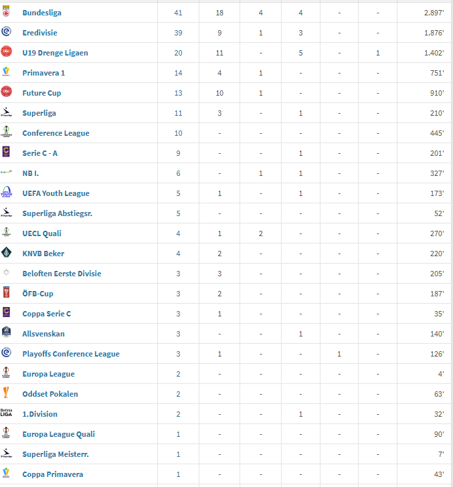Click the U19 Drenge Ligaen logo
This screenshot has width=453, height=487.
coord(6,52)
